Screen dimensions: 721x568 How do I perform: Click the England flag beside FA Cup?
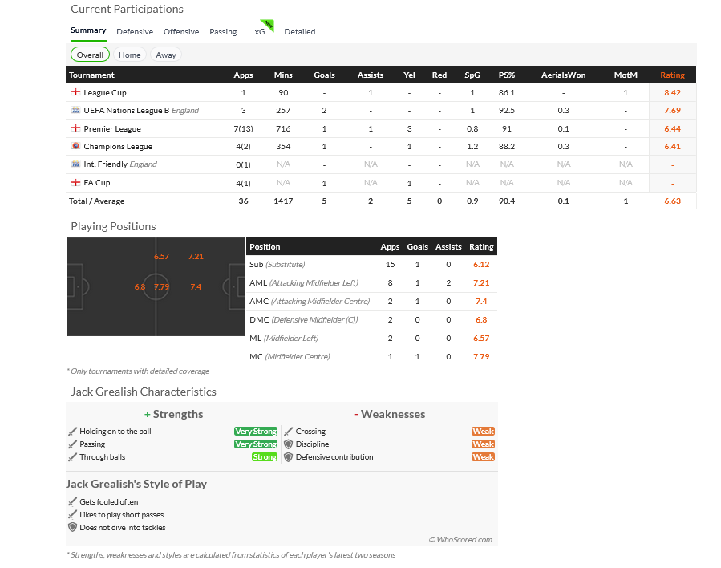[75, 183]
